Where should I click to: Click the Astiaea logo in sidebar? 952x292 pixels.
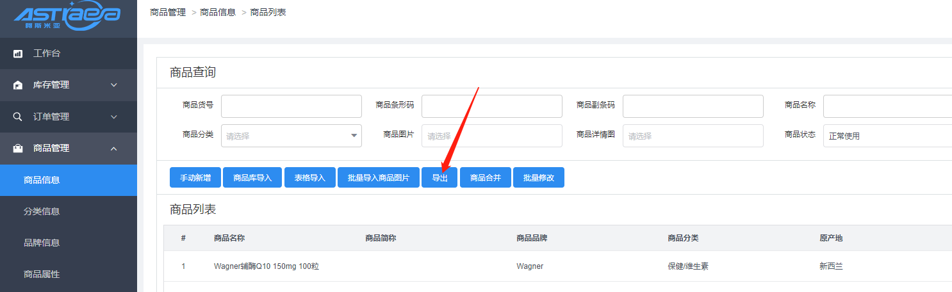67,18
